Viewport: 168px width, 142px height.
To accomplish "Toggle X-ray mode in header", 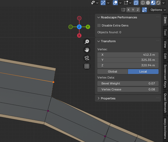I will click(136, 3).
